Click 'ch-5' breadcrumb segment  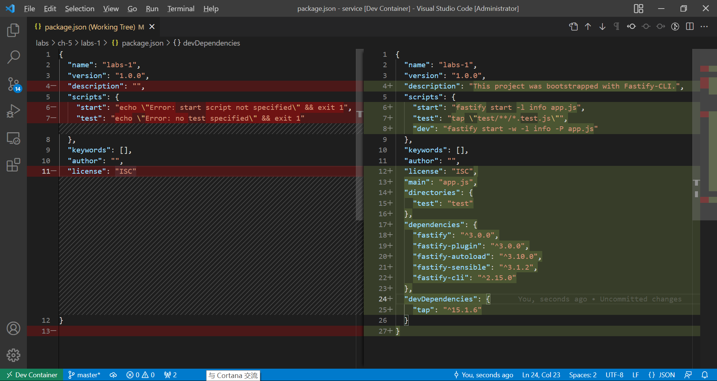(65, 43)
